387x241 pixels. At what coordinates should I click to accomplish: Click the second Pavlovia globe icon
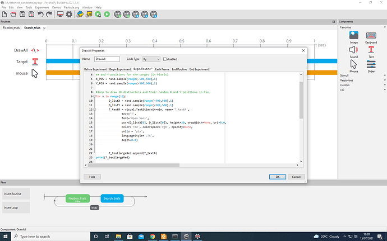point(127,15)
